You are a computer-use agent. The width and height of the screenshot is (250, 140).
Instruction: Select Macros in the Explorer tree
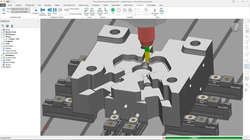coord(8,67)
